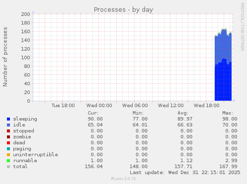Click total current value 156.04
This screenshot has height=184, width=247.
tap(94, 167)
